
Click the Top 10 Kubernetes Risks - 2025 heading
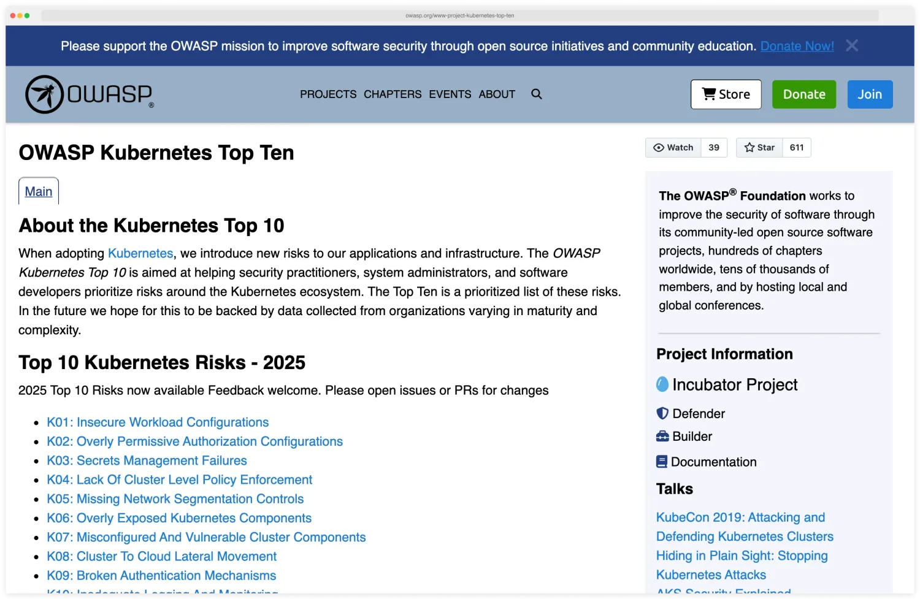coord(162,362)
